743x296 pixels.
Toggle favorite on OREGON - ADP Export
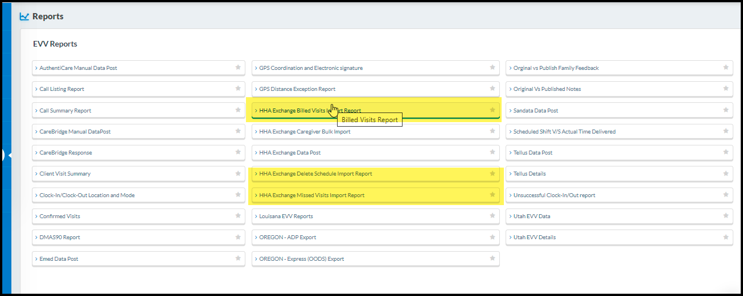click(x=492, y=237)
